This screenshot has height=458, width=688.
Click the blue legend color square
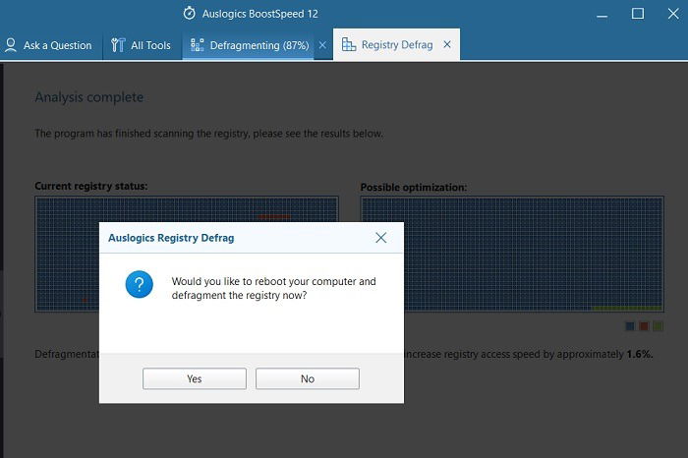tap(630, 326)
